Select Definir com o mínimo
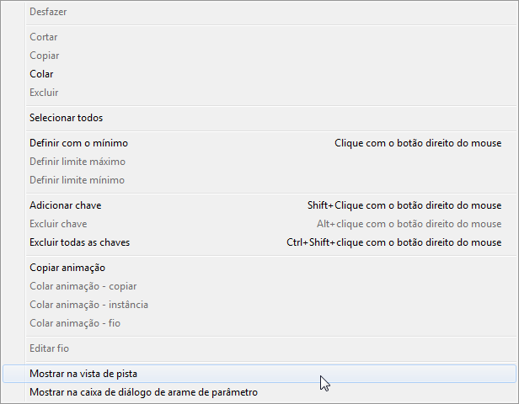This screenshot has width=519, height=404. pos(78,143)
